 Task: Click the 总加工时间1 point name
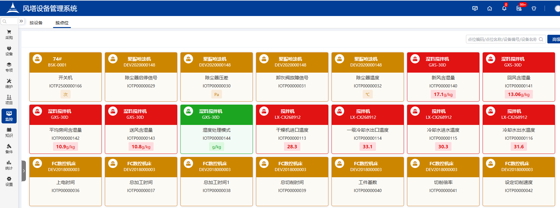216,182
